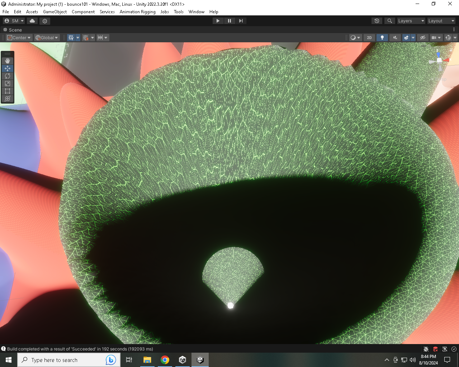The image size is (459, 367).
Task: Toggle grid snapping button
Action: 86,38
